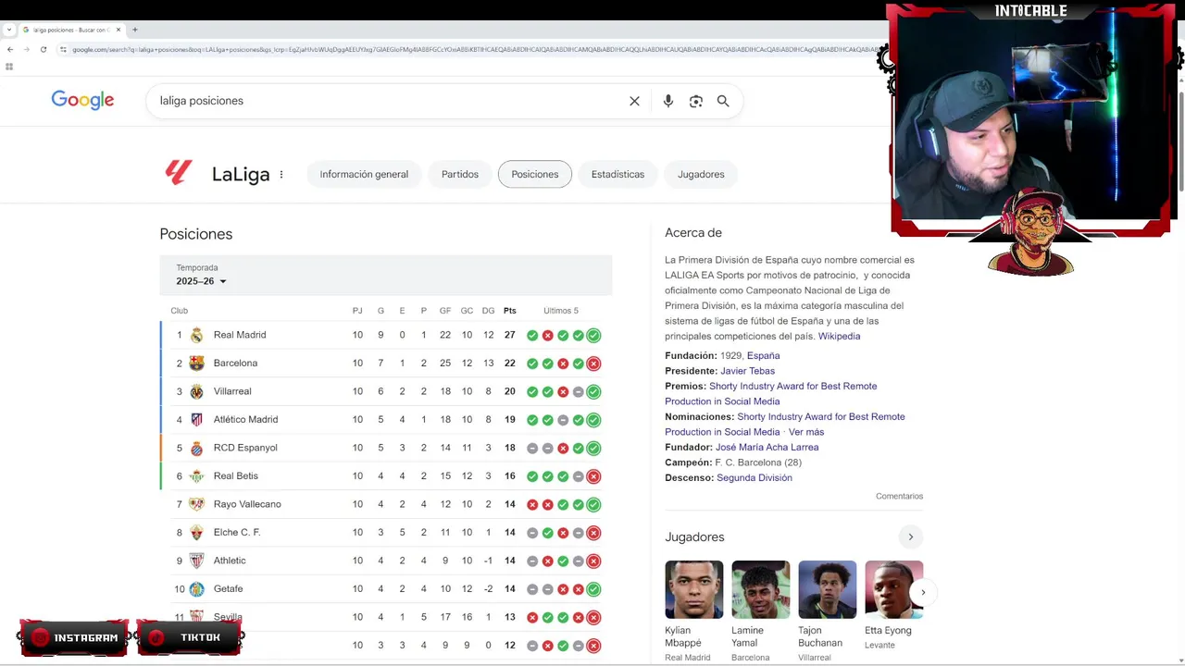Click the Barcelona crest
Image resolution: width=1185 pixels, height=666 pixels.
(196, 364)
